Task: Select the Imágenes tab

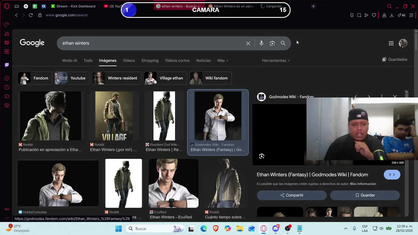Action: click(x=108, y=60)
